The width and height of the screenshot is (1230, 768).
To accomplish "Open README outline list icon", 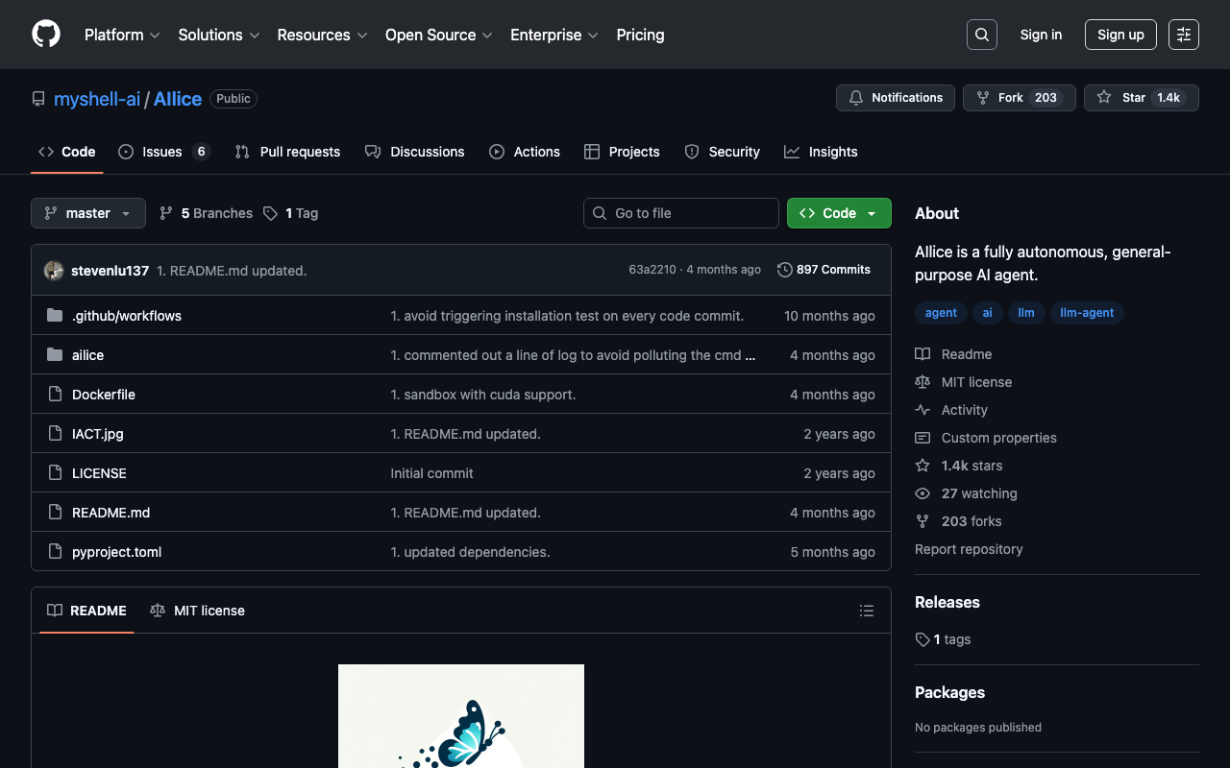I will tap(866, 611).
